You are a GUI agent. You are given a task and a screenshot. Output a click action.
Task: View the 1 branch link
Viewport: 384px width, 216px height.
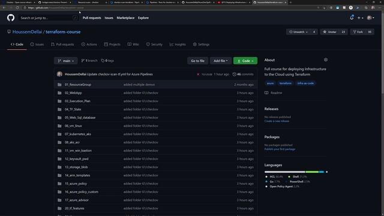[89, 61]
